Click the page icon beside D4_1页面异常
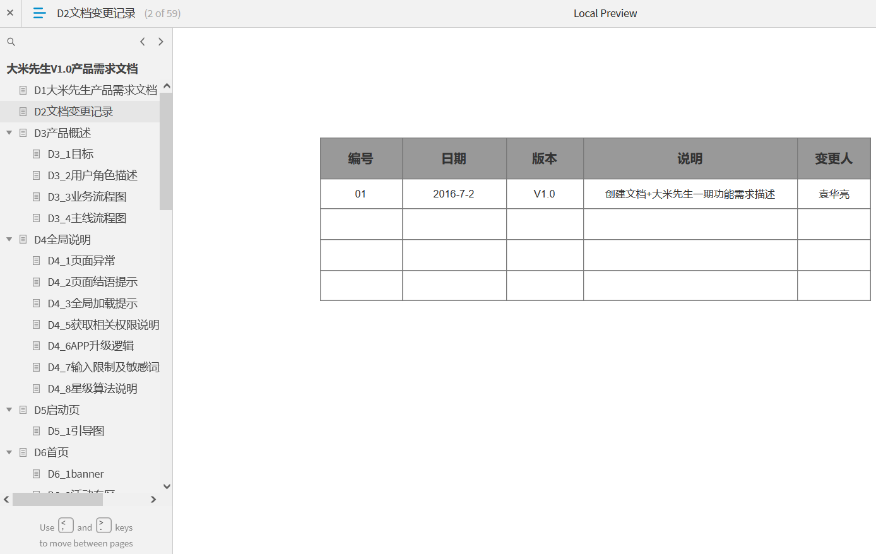Screen dimensions: 876x554 point(37,261)
